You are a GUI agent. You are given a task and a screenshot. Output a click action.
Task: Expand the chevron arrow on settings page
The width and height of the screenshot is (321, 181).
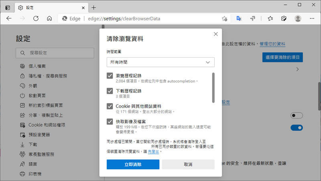click(x=297, y=69)
